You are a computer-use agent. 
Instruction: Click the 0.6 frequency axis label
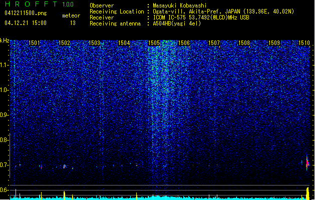(x=4, y=190)
